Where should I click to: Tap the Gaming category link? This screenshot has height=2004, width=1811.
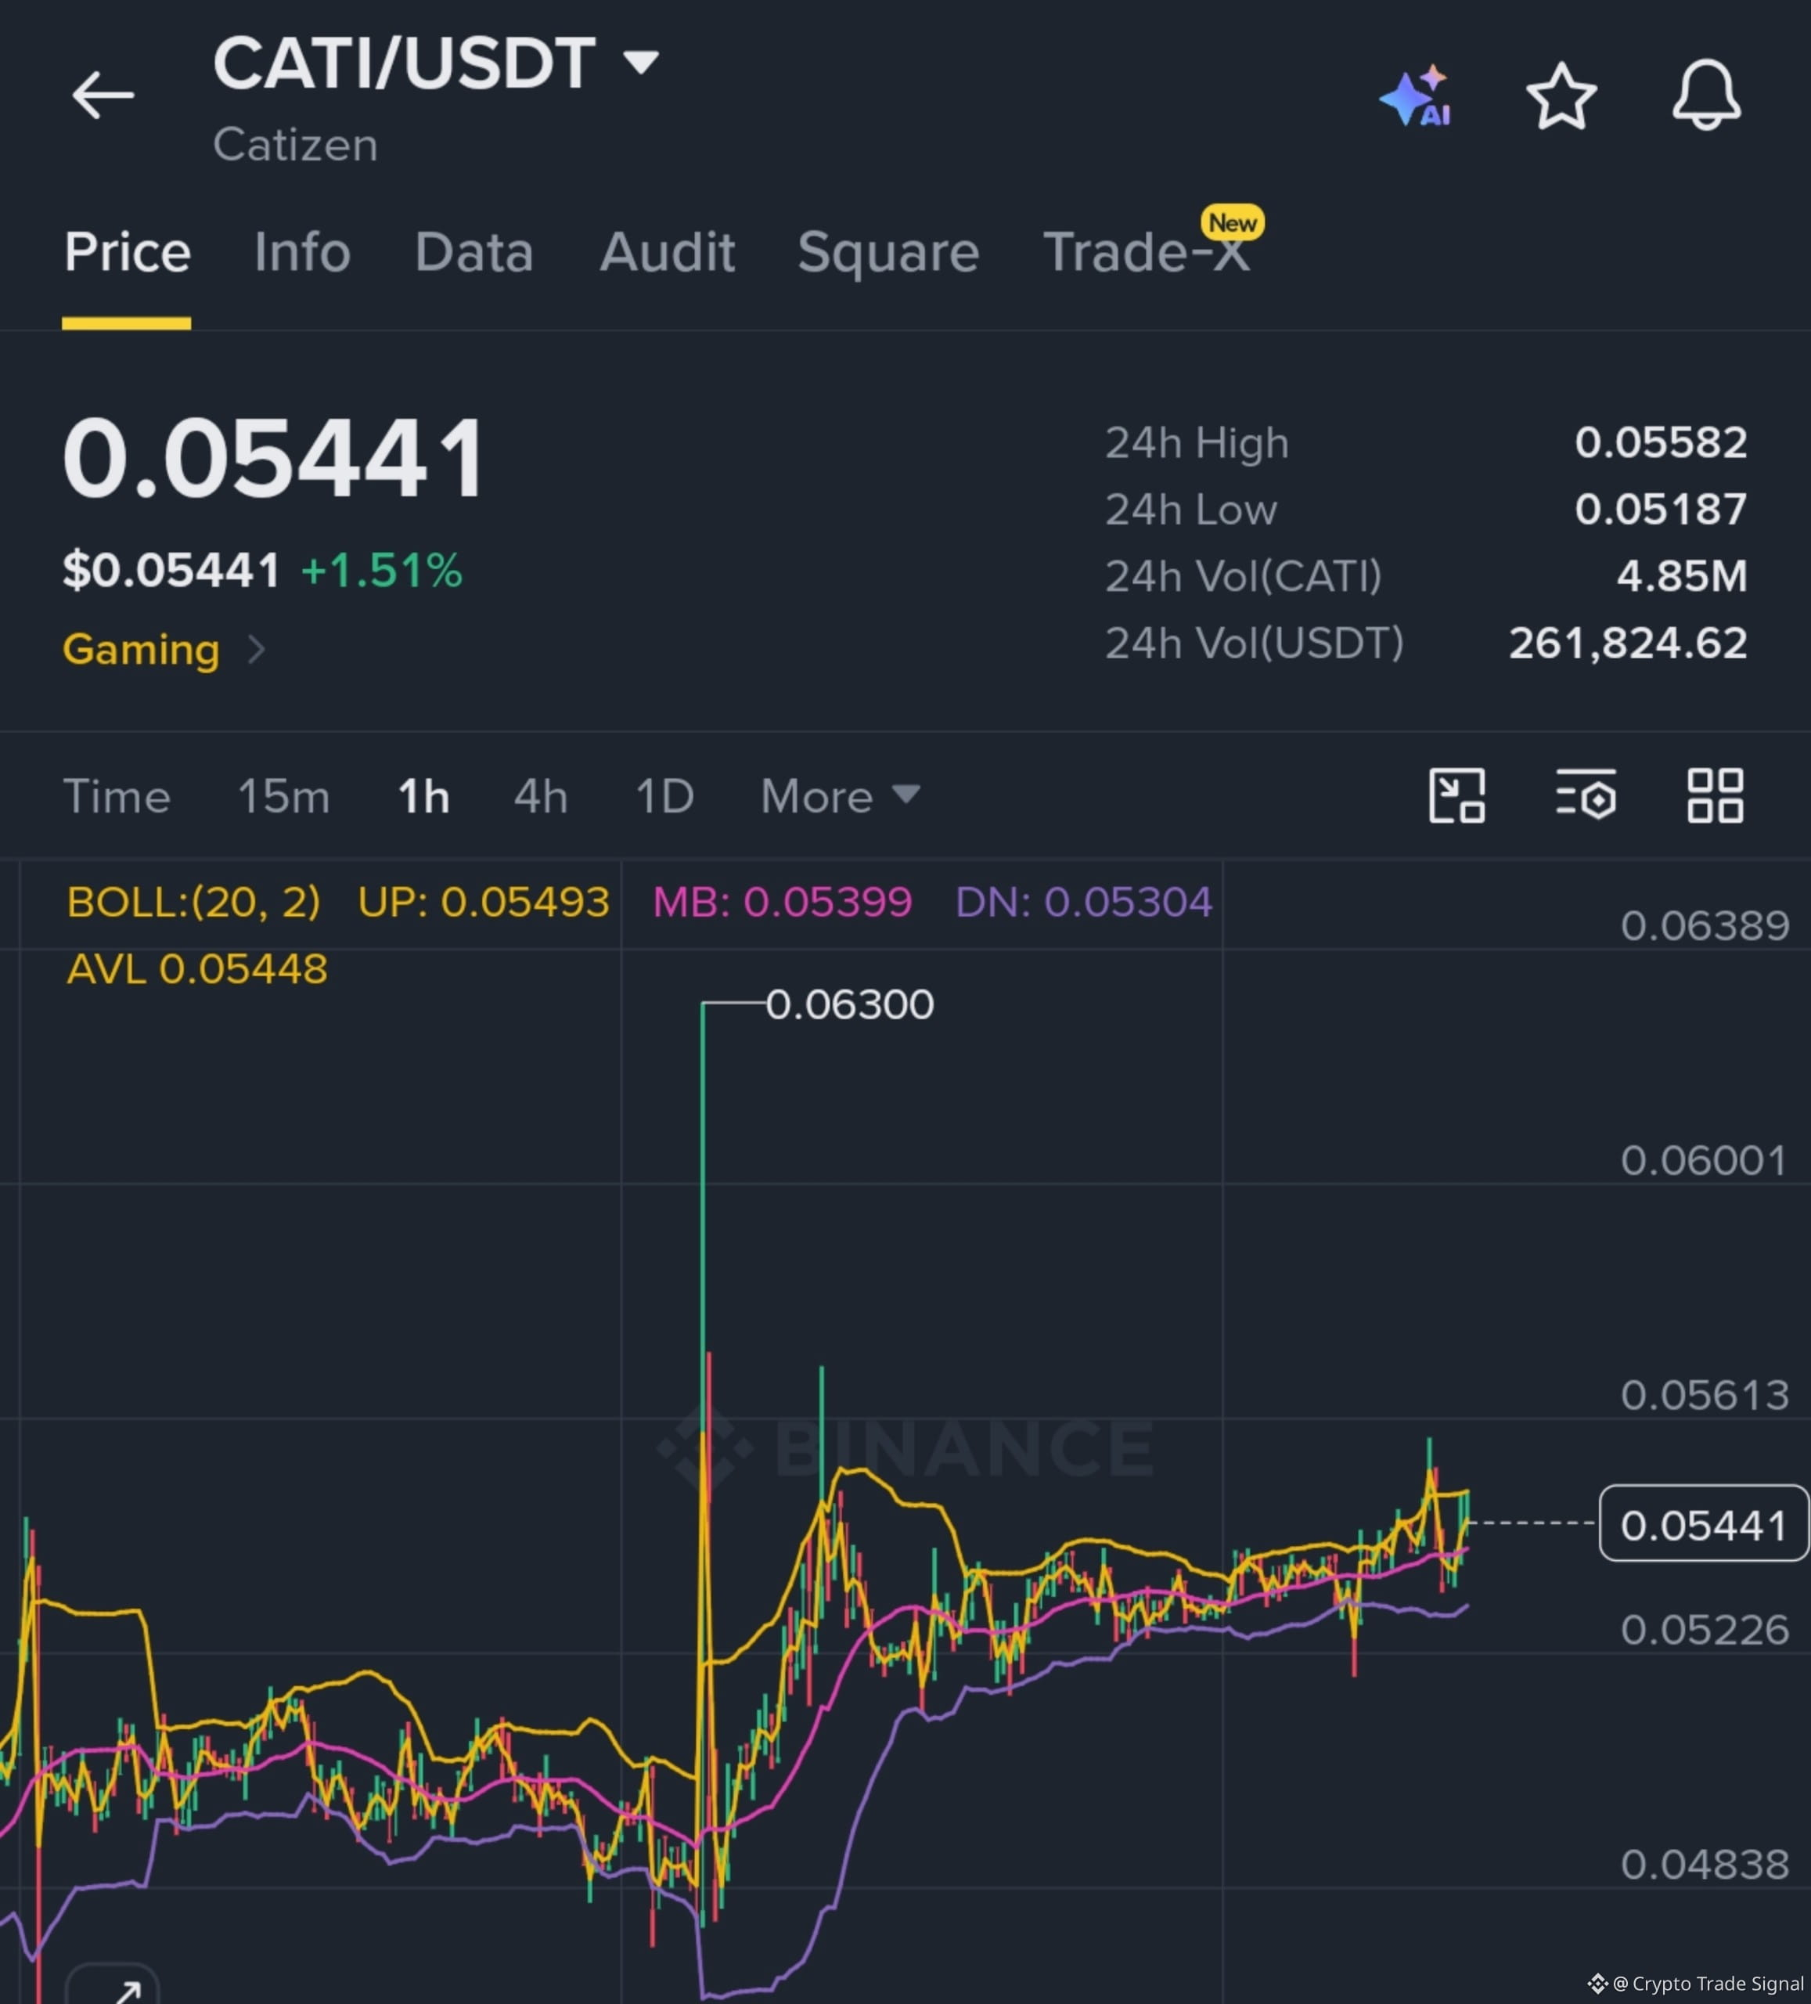point(141,649)
